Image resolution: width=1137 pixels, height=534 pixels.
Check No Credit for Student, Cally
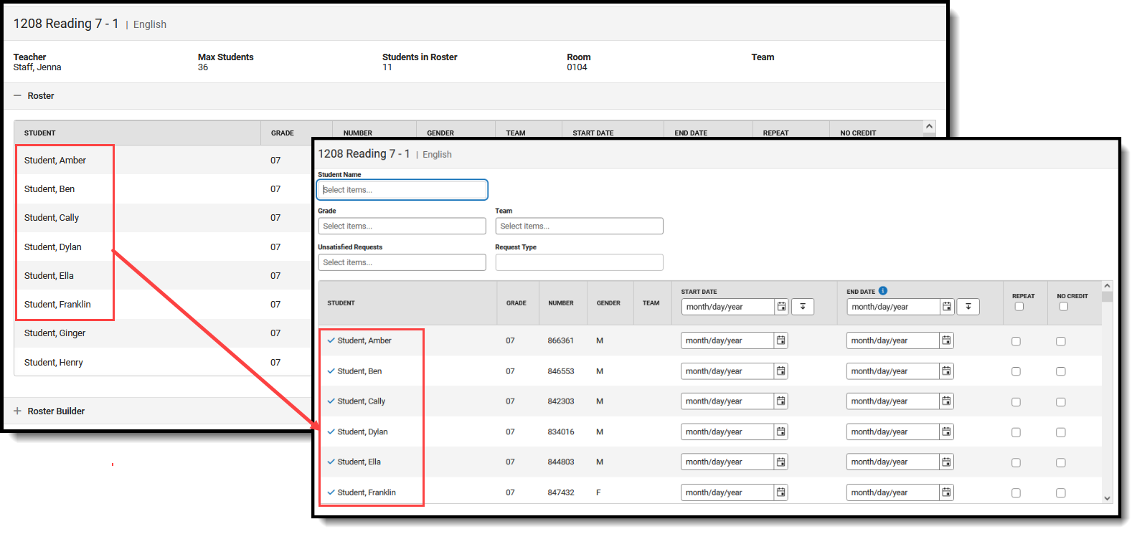click(1061, 402)
